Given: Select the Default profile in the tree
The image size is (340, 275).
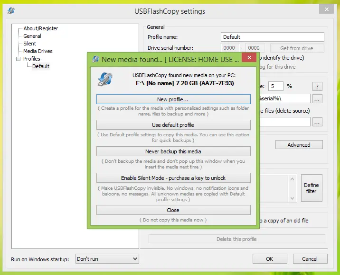Looking at the screenshot, I should (x=41, y=66).
